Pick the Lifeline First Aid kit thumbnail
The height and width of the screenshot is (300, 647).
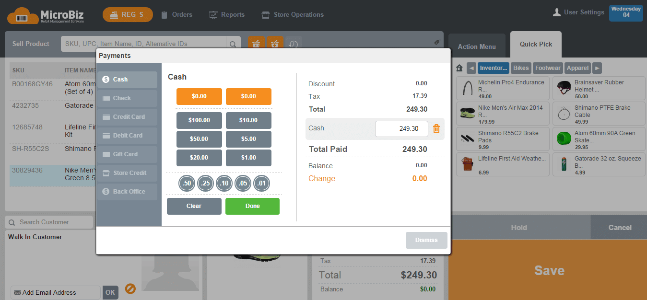(x=468, y=164)
